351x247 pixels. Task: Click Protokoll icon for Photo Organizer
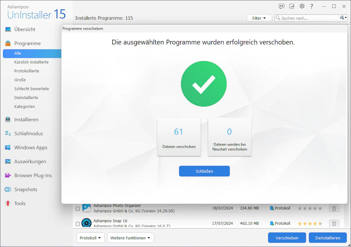coord(272,208)
